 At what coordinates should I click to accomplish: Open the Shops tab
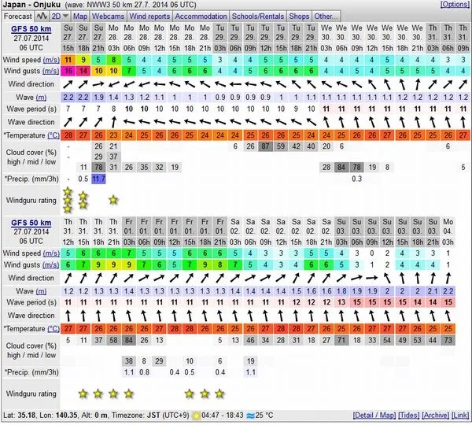(299, 17)
